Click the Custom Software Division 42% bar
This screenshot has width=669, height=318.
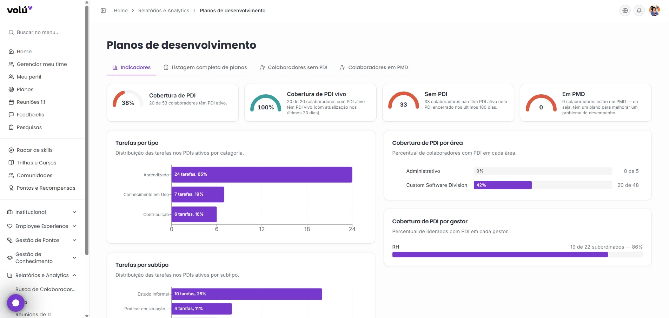coord(503,185)
